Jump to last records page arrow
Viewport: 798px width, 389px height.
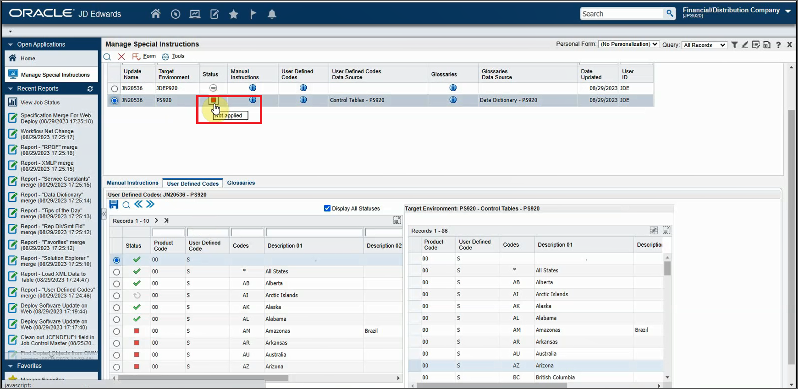(x=166, y=221)
